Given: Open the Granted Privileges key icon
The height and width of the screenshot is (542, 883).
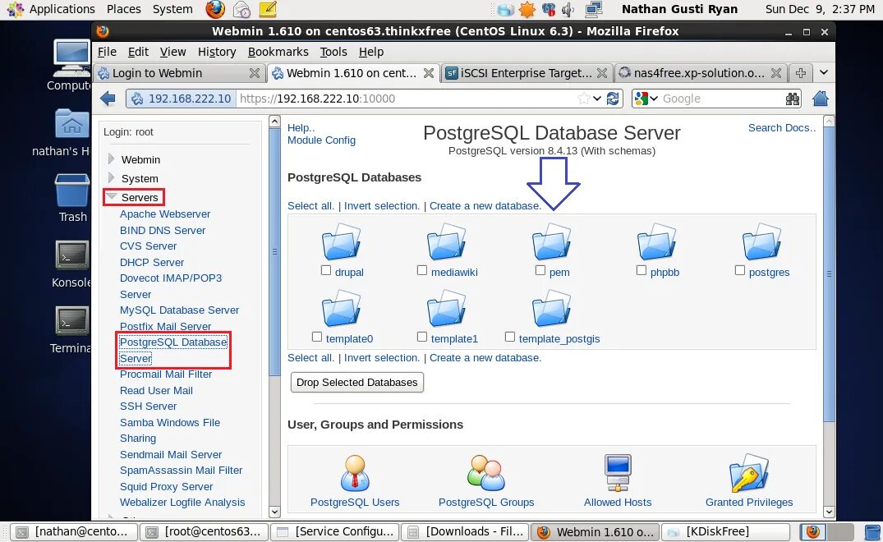Looking at the screenshot, I should pyautogui.click(x=749, y=473).
